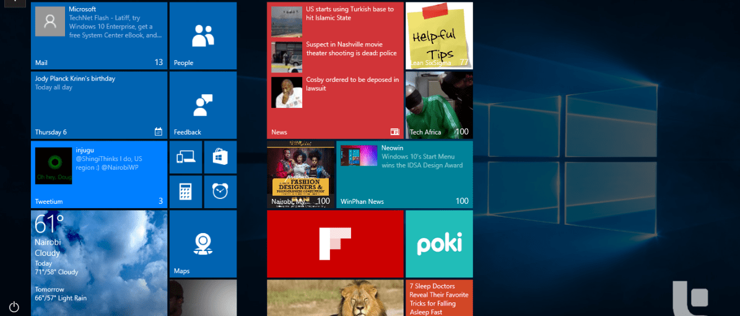The image size is (740, 316).
Task: Click 'Cosby ordered to be deposed' headline
Action: pyautogui.click(x=352, y=84)
